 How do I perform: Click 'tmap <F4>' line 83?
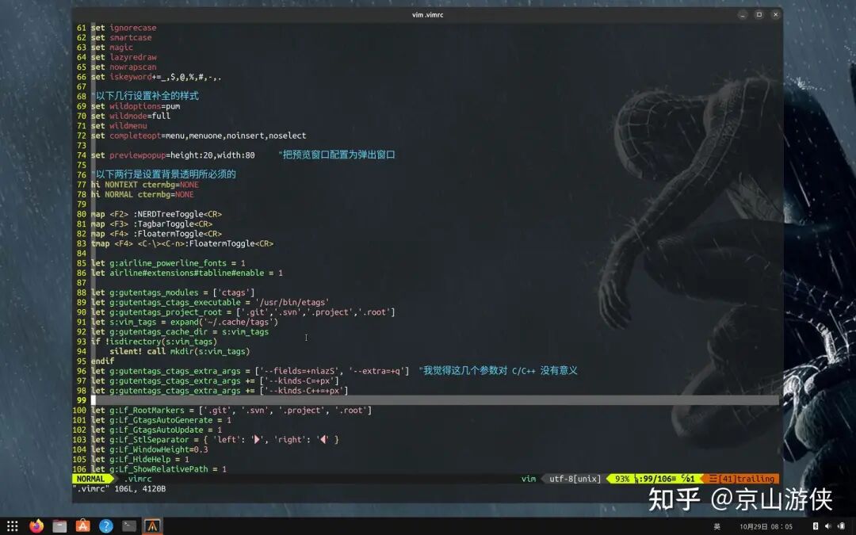(x=182, y=244)
